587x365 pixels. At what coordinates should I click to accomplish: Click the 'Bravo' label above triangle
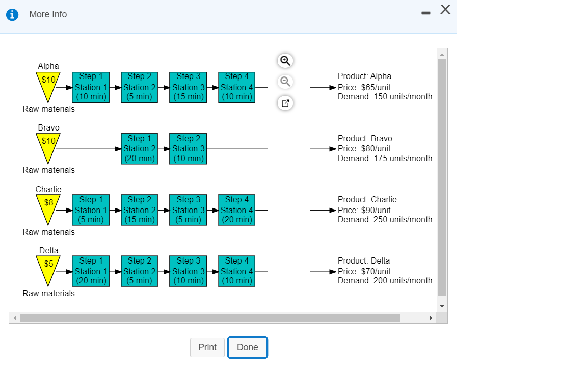(x=49, y=127)
